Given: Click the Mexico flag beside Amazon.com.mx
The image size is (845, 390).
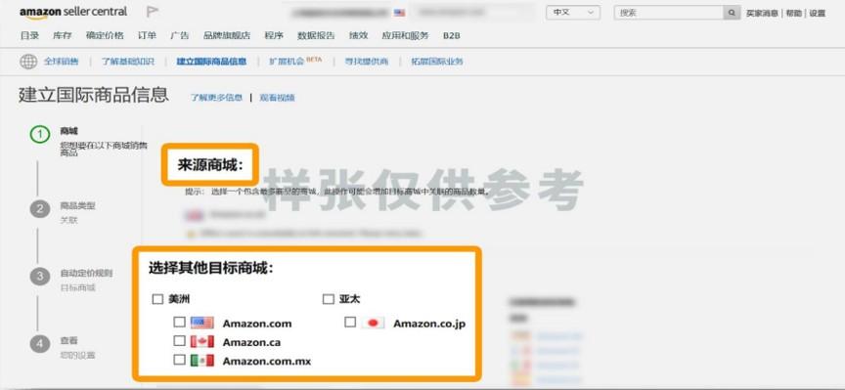Looking at the screenshot, I should coord(202,361).
